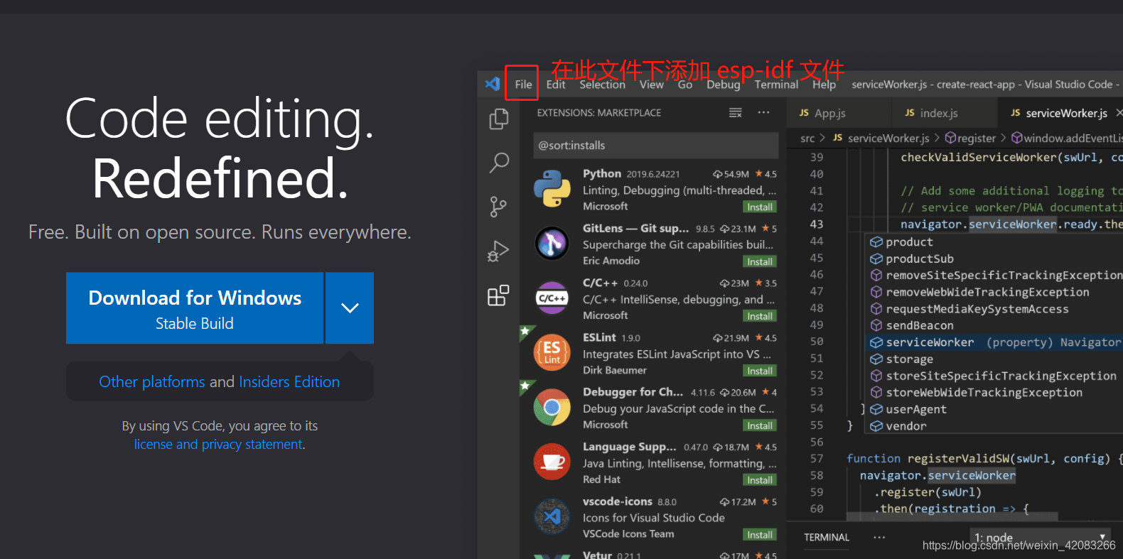Image resolution: width=1123 pixels, height=559 pixels.
Task: Select the Debugger for Chrome icon
Action: pyautogui.click(x=552, y=407)
